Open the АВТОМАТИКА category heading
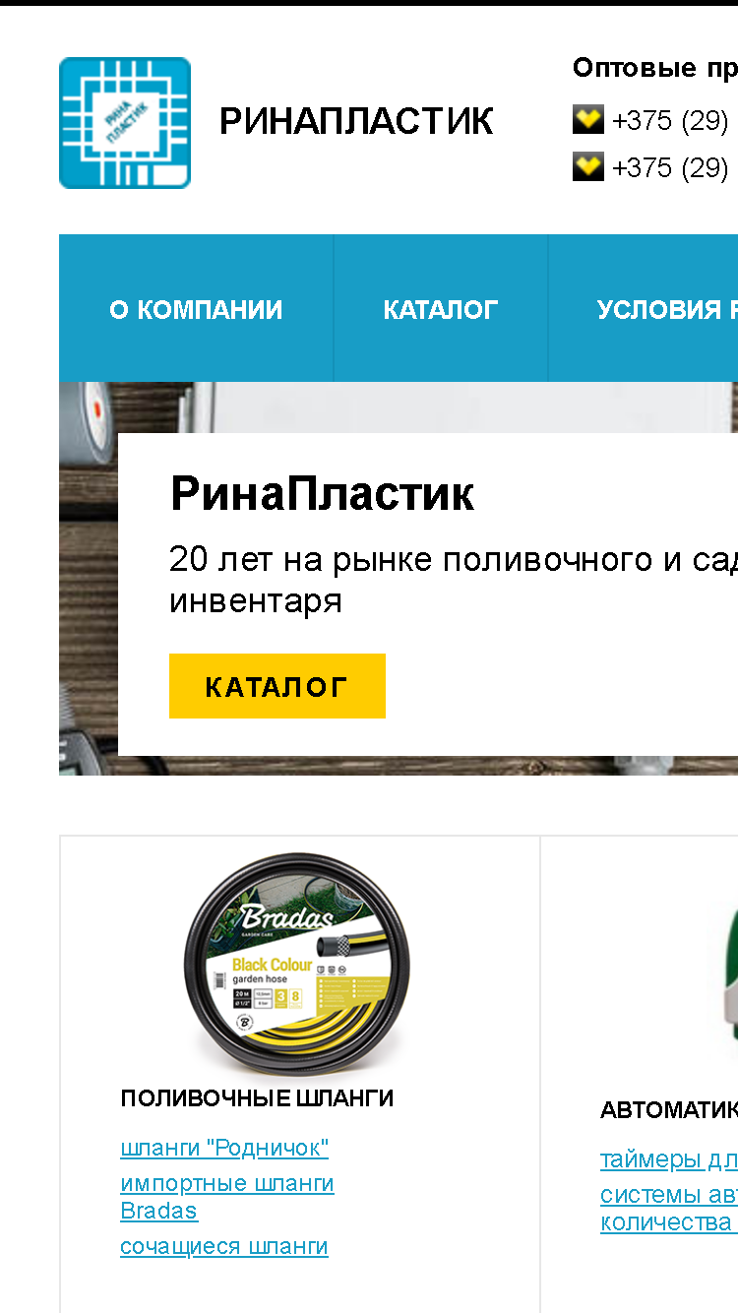738x1313 pixels. coord(669,1110)
